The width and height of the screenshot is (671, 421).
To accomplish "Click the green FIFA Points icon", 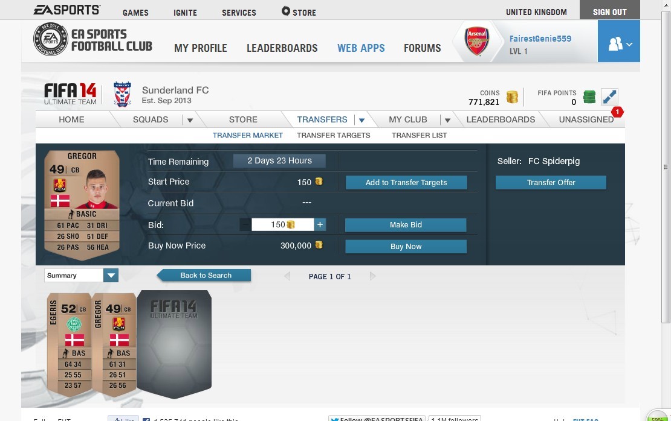I will coord(589,97).
